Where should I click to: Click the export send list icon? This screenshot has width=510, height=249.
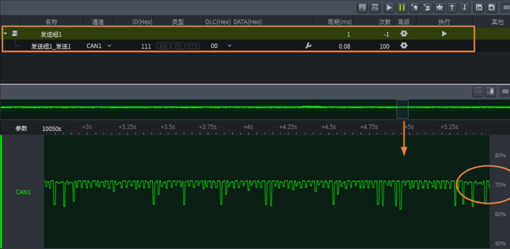[478, 8]
